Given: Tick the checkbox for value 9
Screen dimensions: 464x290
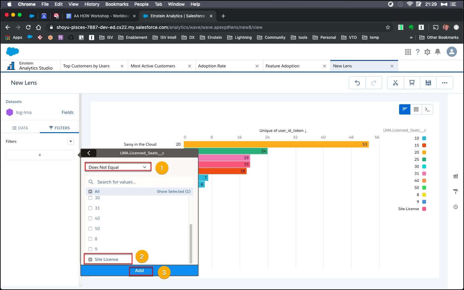Looking at the screenshot, I should click(x=90, y=249).
